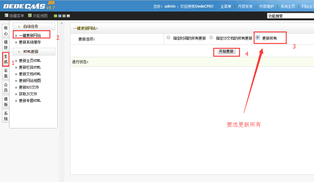This screenshot has width=314, height=182.
Task: Click the 开始更新 button
Action: (226, 51)
